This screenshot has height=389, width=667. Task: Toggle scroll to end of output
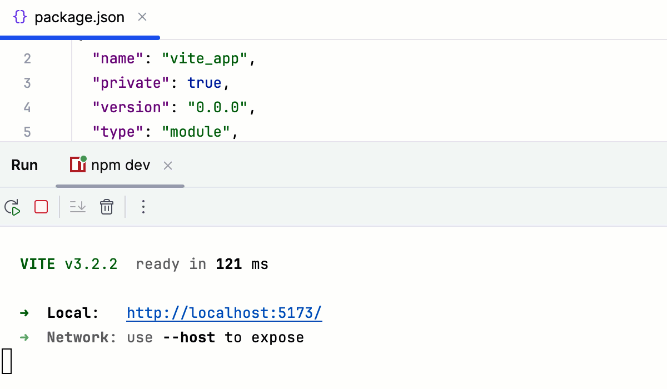tap(78, 207)
